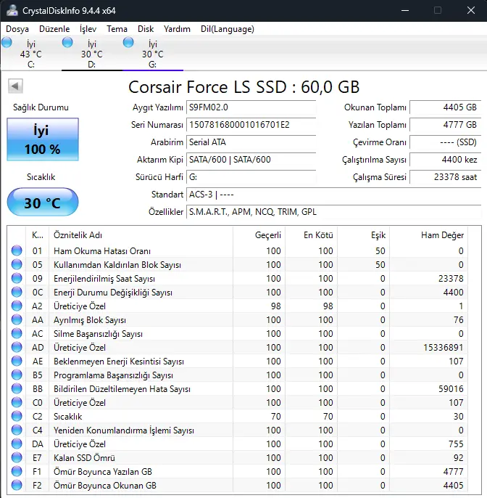Image resolution: width=487 pixels, height=498 pixels.
Task: Click status icon of attribute AD row
Action: point(17,347)
